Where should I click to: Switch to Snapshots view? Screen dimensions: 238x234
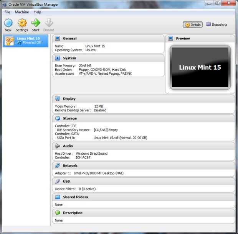coord(217,25)
